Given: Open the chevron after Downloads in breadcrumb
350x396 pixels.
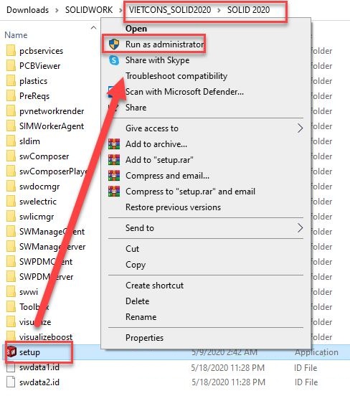Looking at the screenshot, I should [x=57, y=10].
